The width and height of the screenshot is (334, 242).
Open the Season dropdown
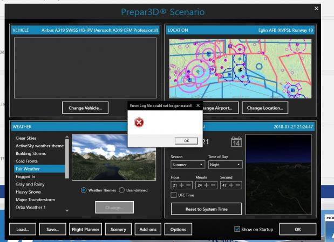click(x=188, y=165)
